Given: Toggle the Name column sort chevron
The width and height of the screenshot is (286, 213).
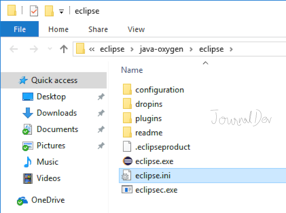Looking at the screenshot, I should tap(206, 62).
